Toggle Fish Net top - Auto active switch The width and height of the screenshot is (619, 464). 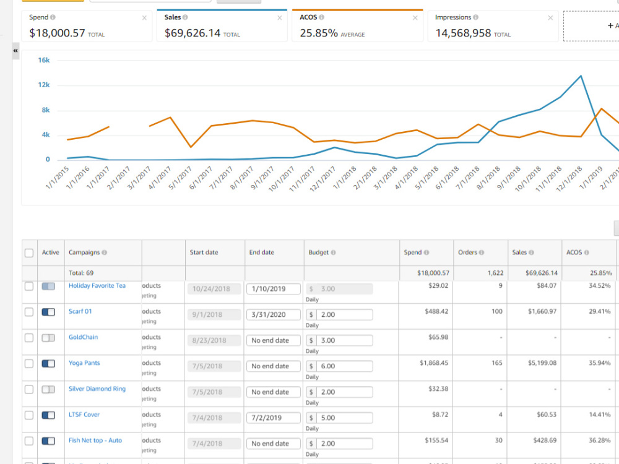click(48, 441)
